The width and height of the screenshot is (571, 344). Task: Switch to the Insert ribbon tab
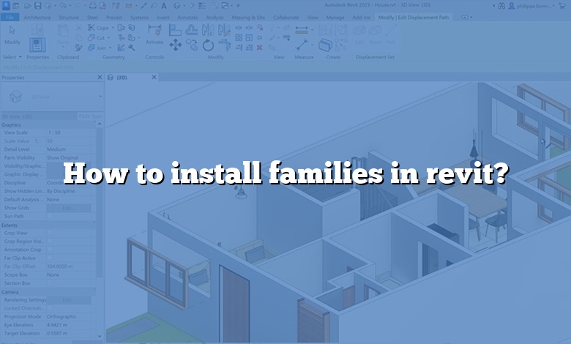163,18
